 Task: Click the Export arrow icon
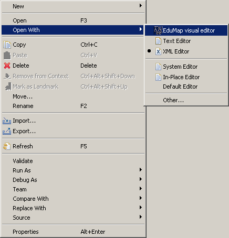point(7,131)
